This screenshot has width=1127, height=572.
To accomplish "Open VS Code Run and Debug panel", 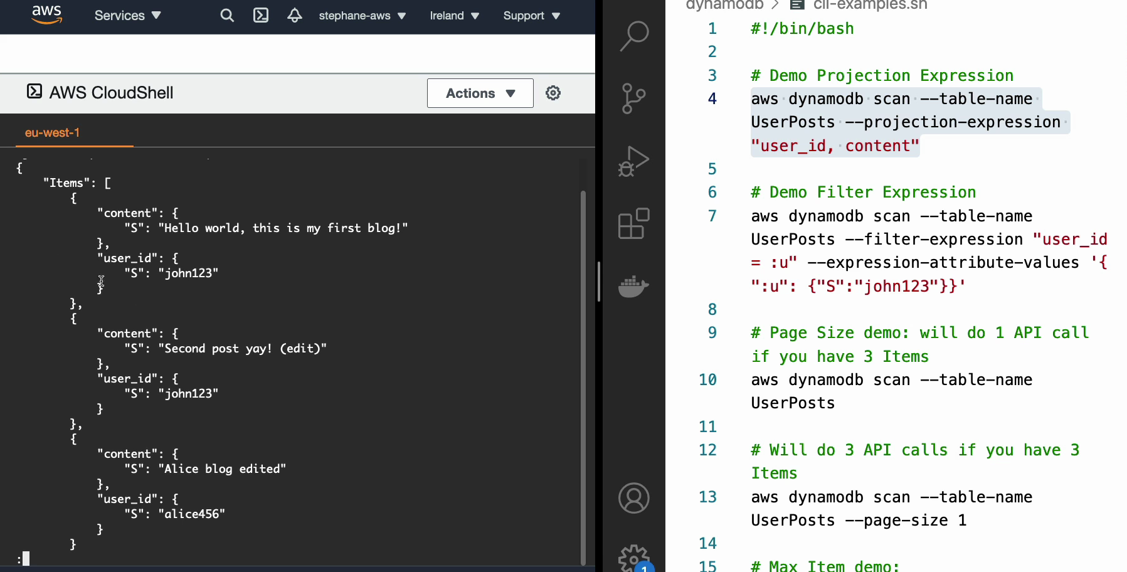I will click(634, 161).
